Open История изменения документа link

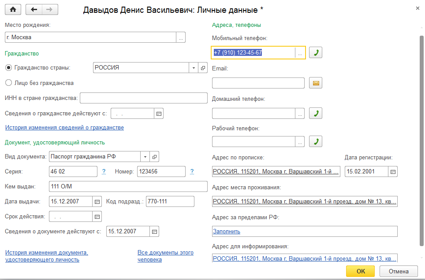(x=47, y=256)
